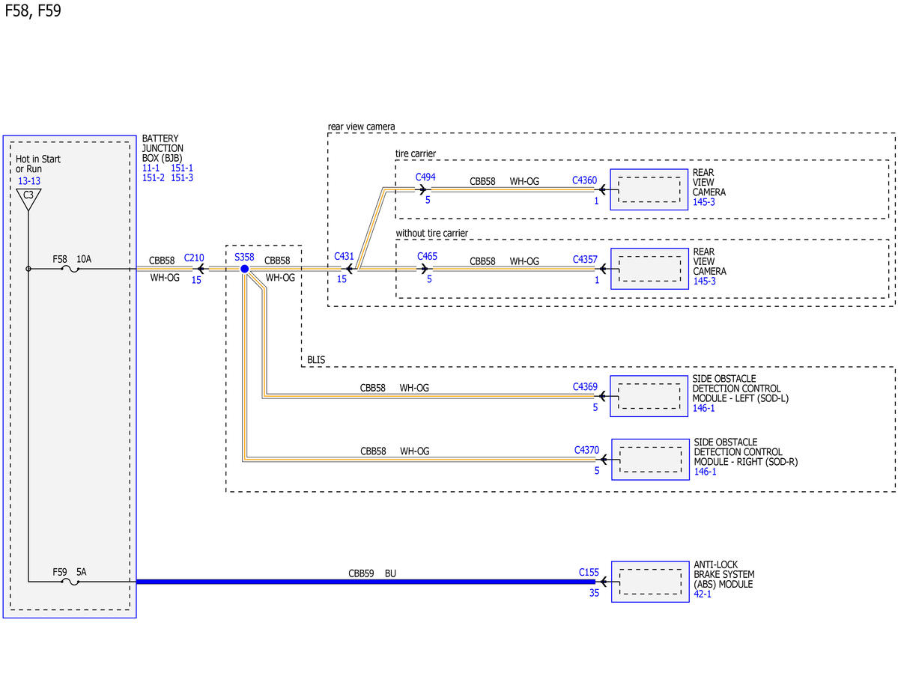
Task: Click the F58 10A fuse symbol
Action: 70,269
